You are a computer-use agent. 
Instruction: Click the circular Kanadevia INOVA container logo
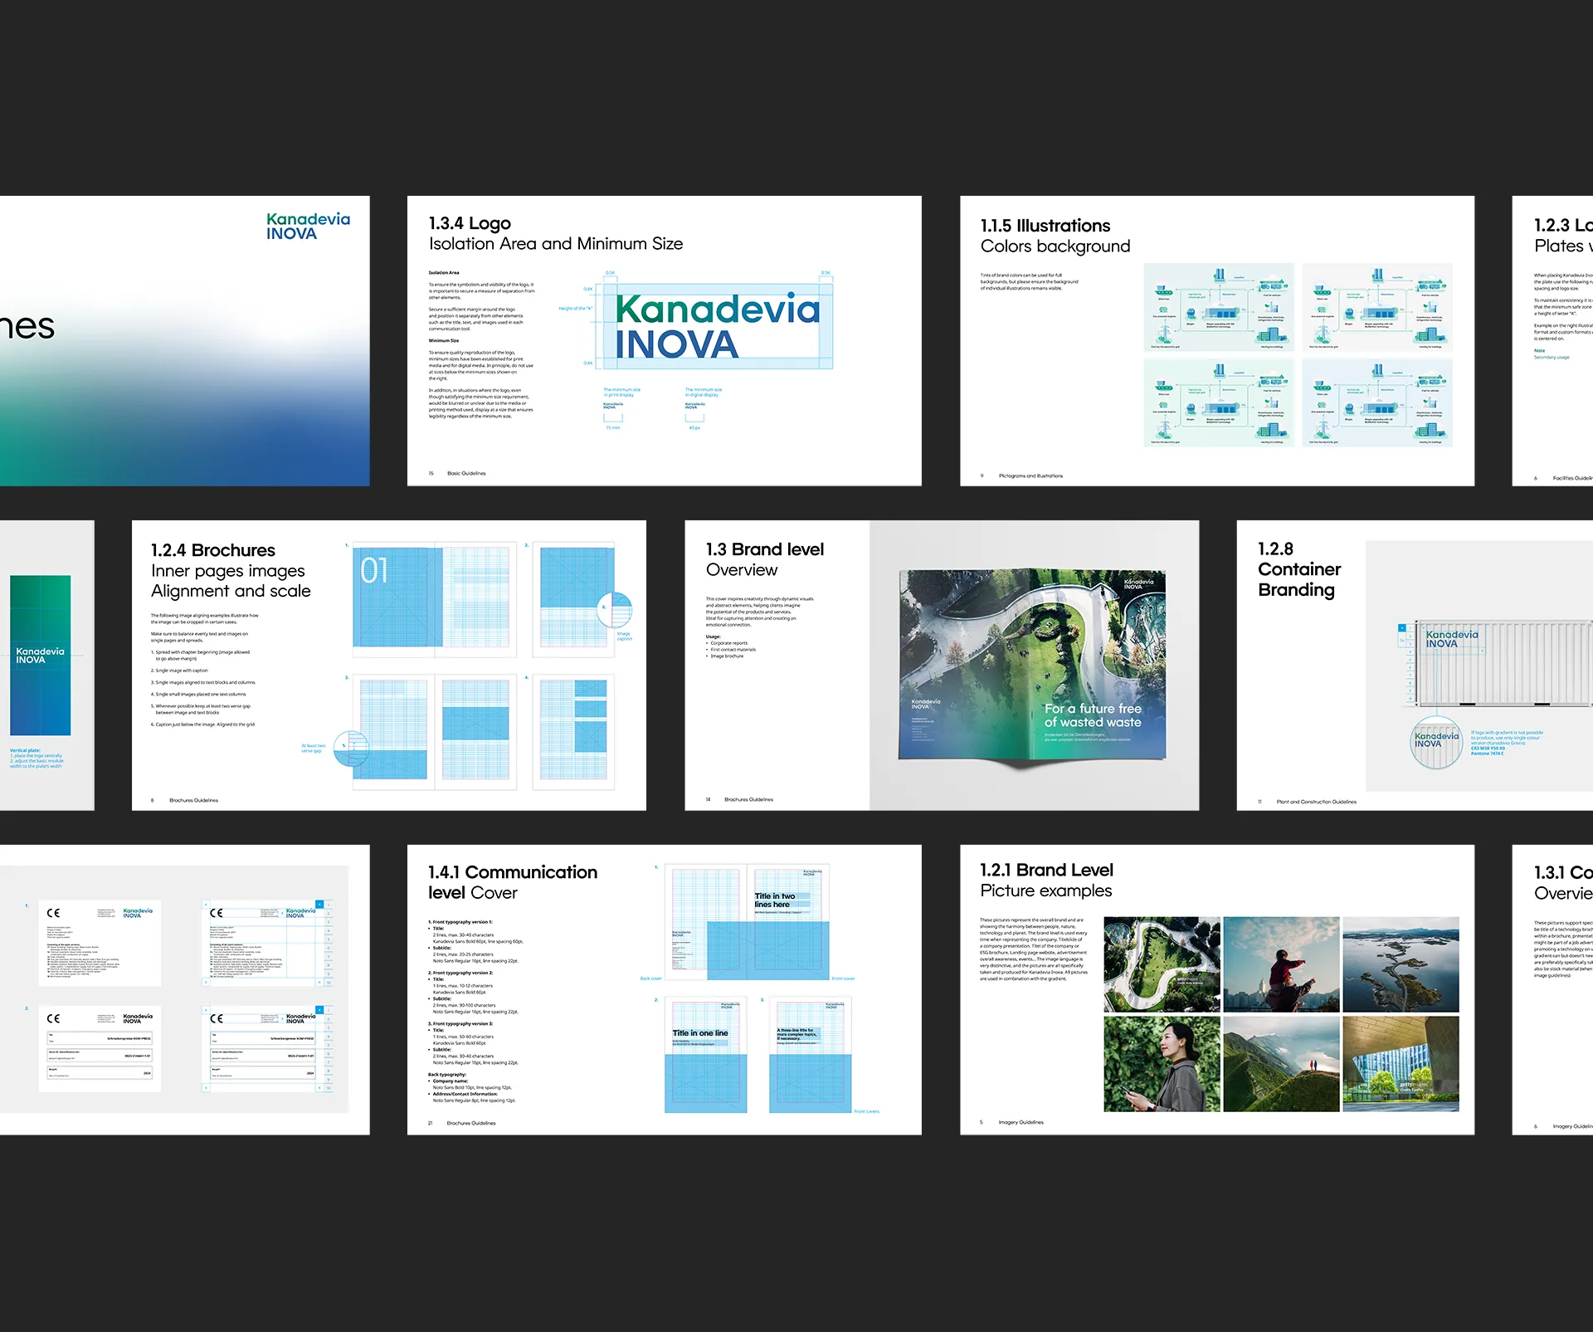click(1436, 740)
